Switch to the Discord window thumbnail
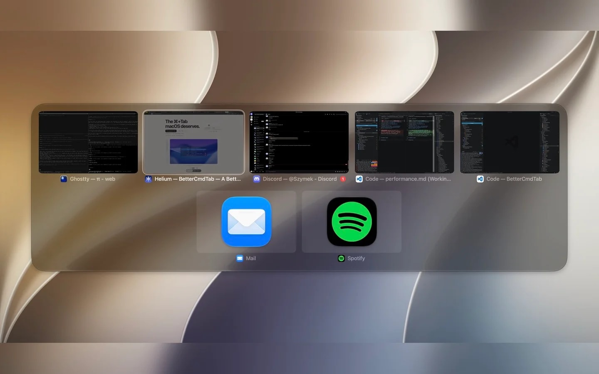This screenshot has width=599, height=374. tap(299, 142)
